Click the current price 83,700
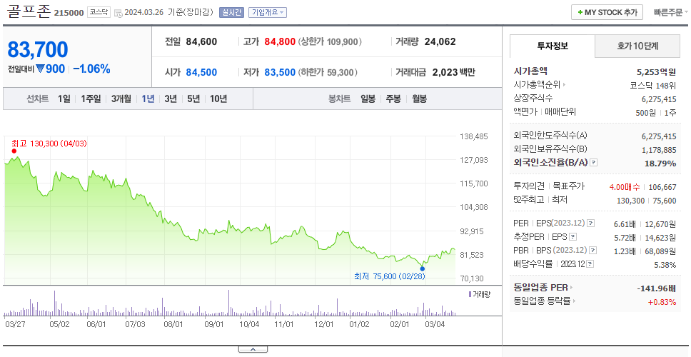Screen dimensions: 691x357 (38, 49)
